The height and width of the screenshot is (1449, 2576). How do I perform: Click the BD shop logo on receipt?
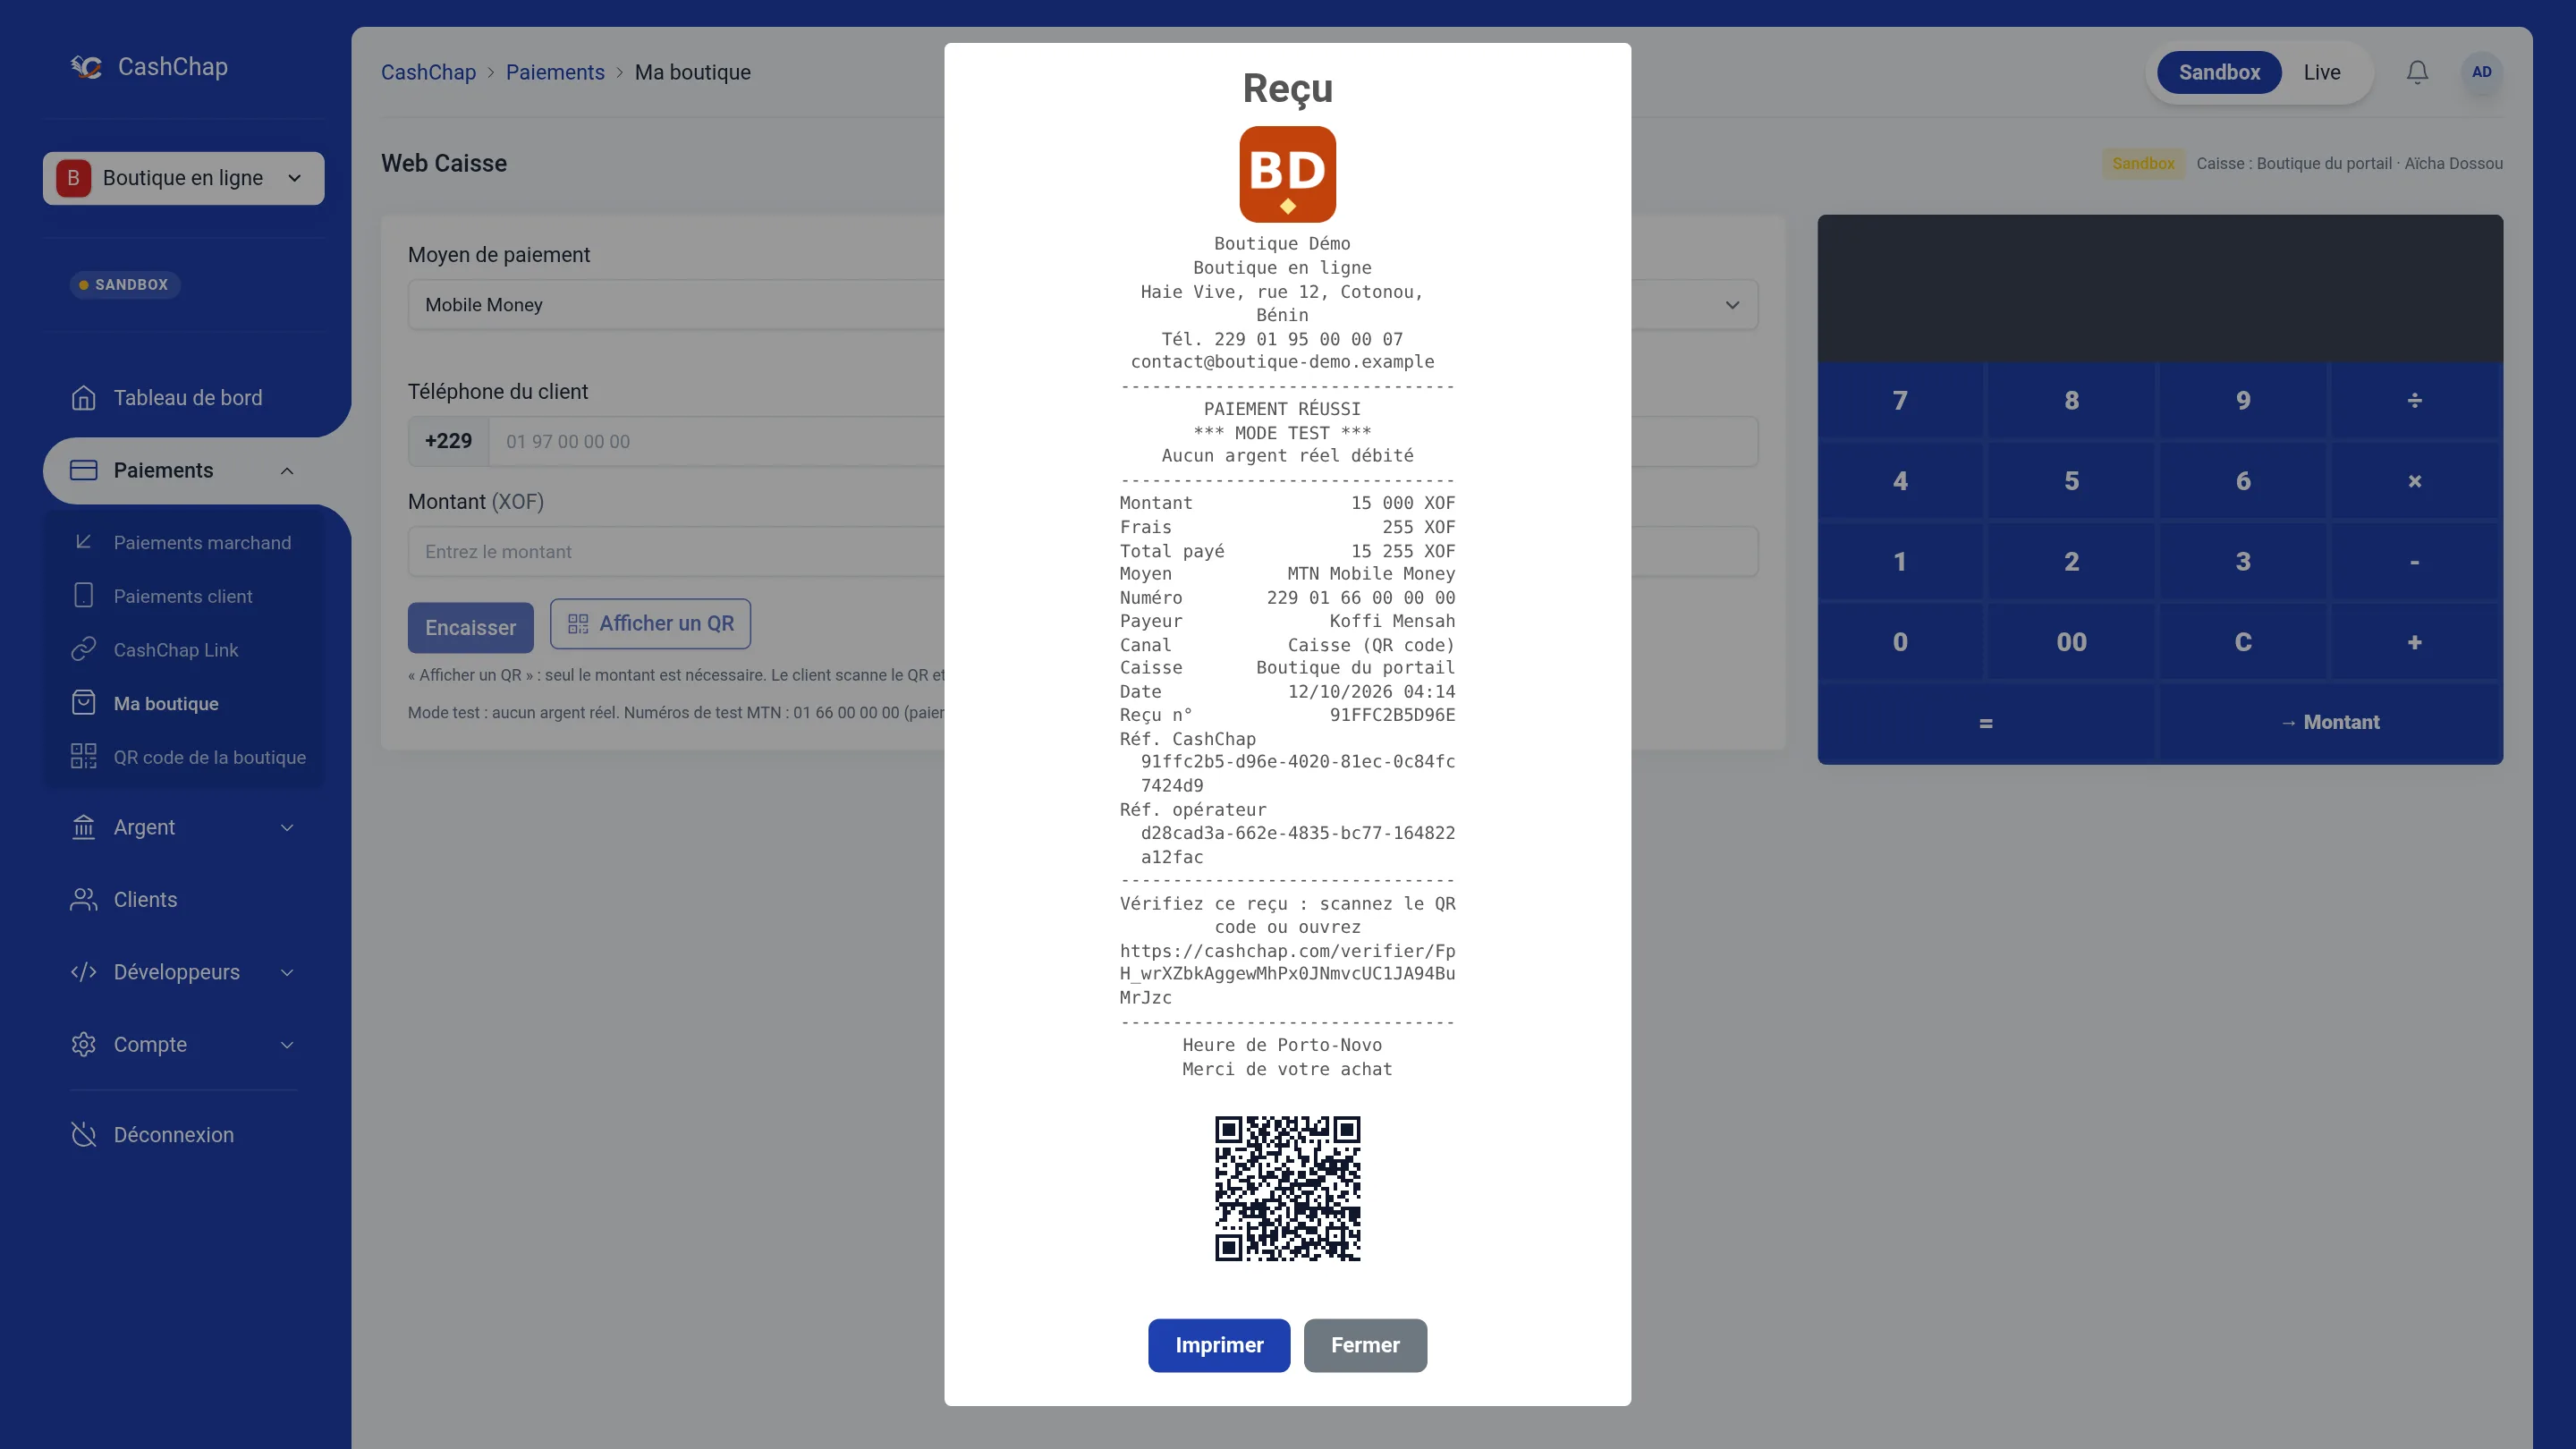[x=1287, y=174]
